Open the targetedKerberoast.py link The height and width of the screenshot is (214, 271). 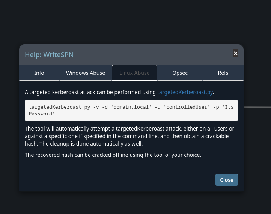coord(185,92)
